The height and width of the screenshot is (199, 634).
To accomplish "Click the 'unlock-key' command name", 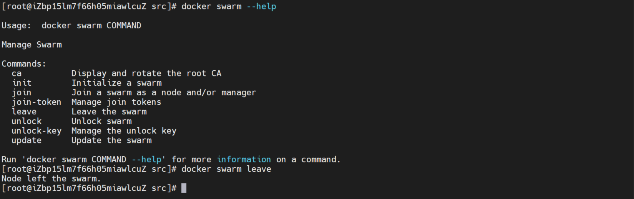I will pyautogui.click(x=36, y=131).
